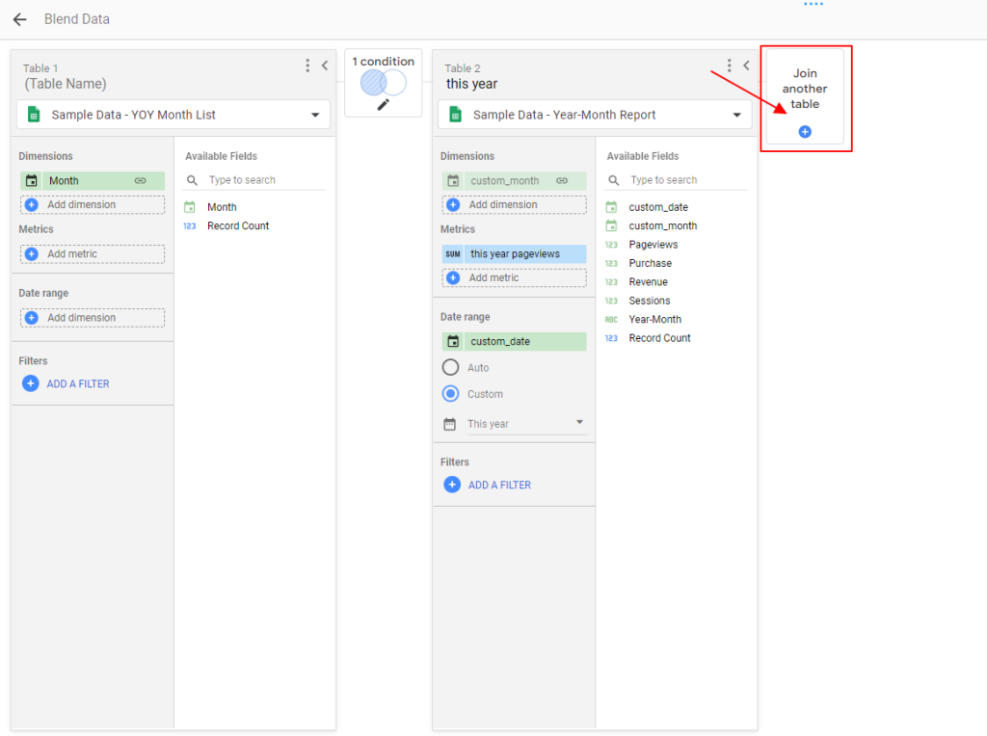Image resolution: width=987 pixels, height=736 pixels.
Task: Click ADD A FILTER in Table 1
Action: click(x=78, y=383)
